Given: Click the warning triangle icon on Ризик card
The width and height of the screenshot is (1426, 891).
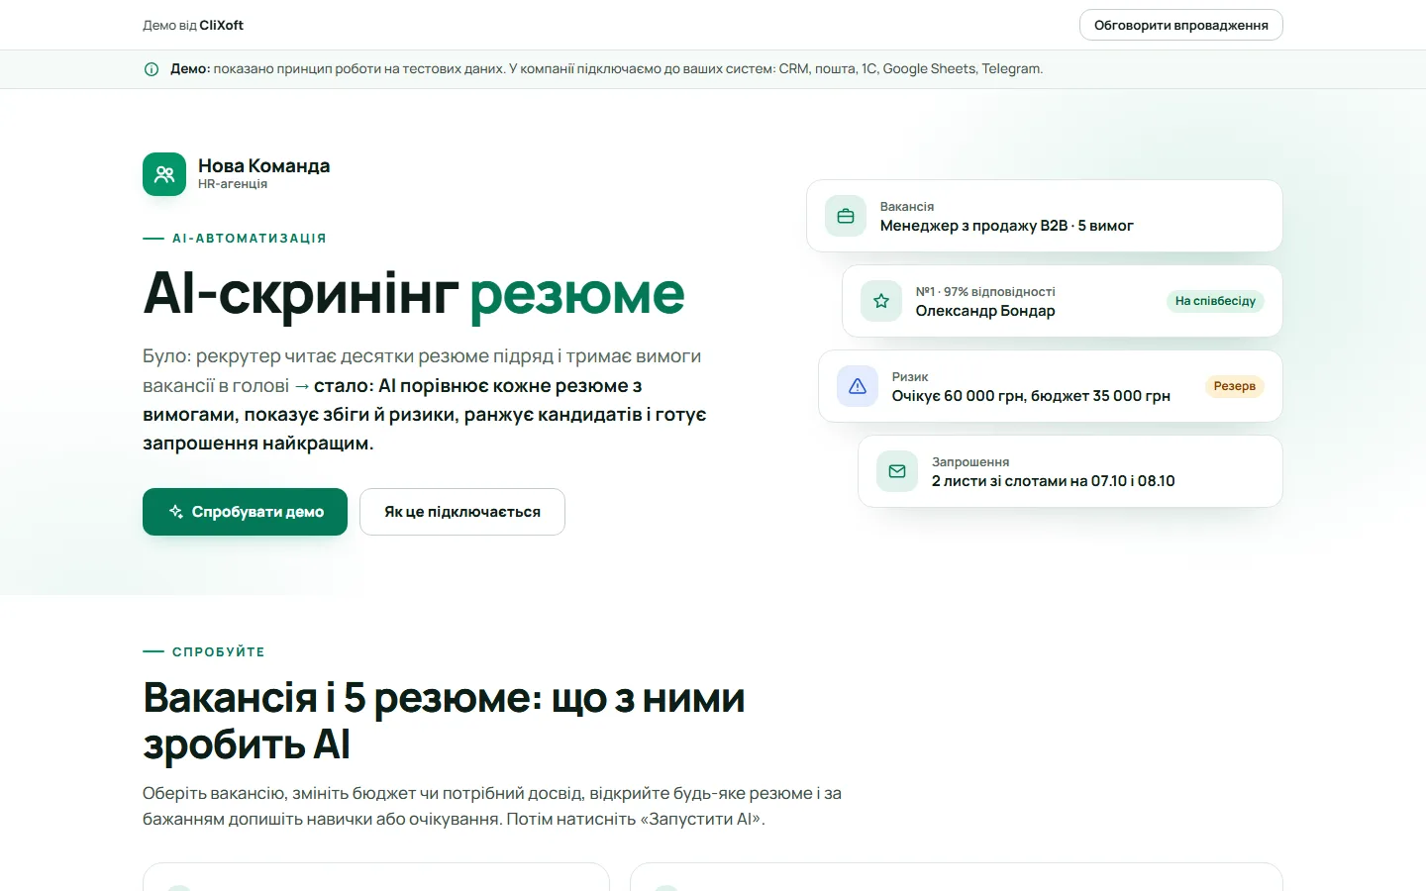Looking at the screenshot, I should (858, 386).
